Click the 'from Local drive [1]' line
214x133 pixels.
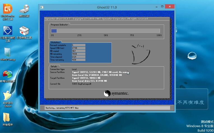click(x=89, y=81)
